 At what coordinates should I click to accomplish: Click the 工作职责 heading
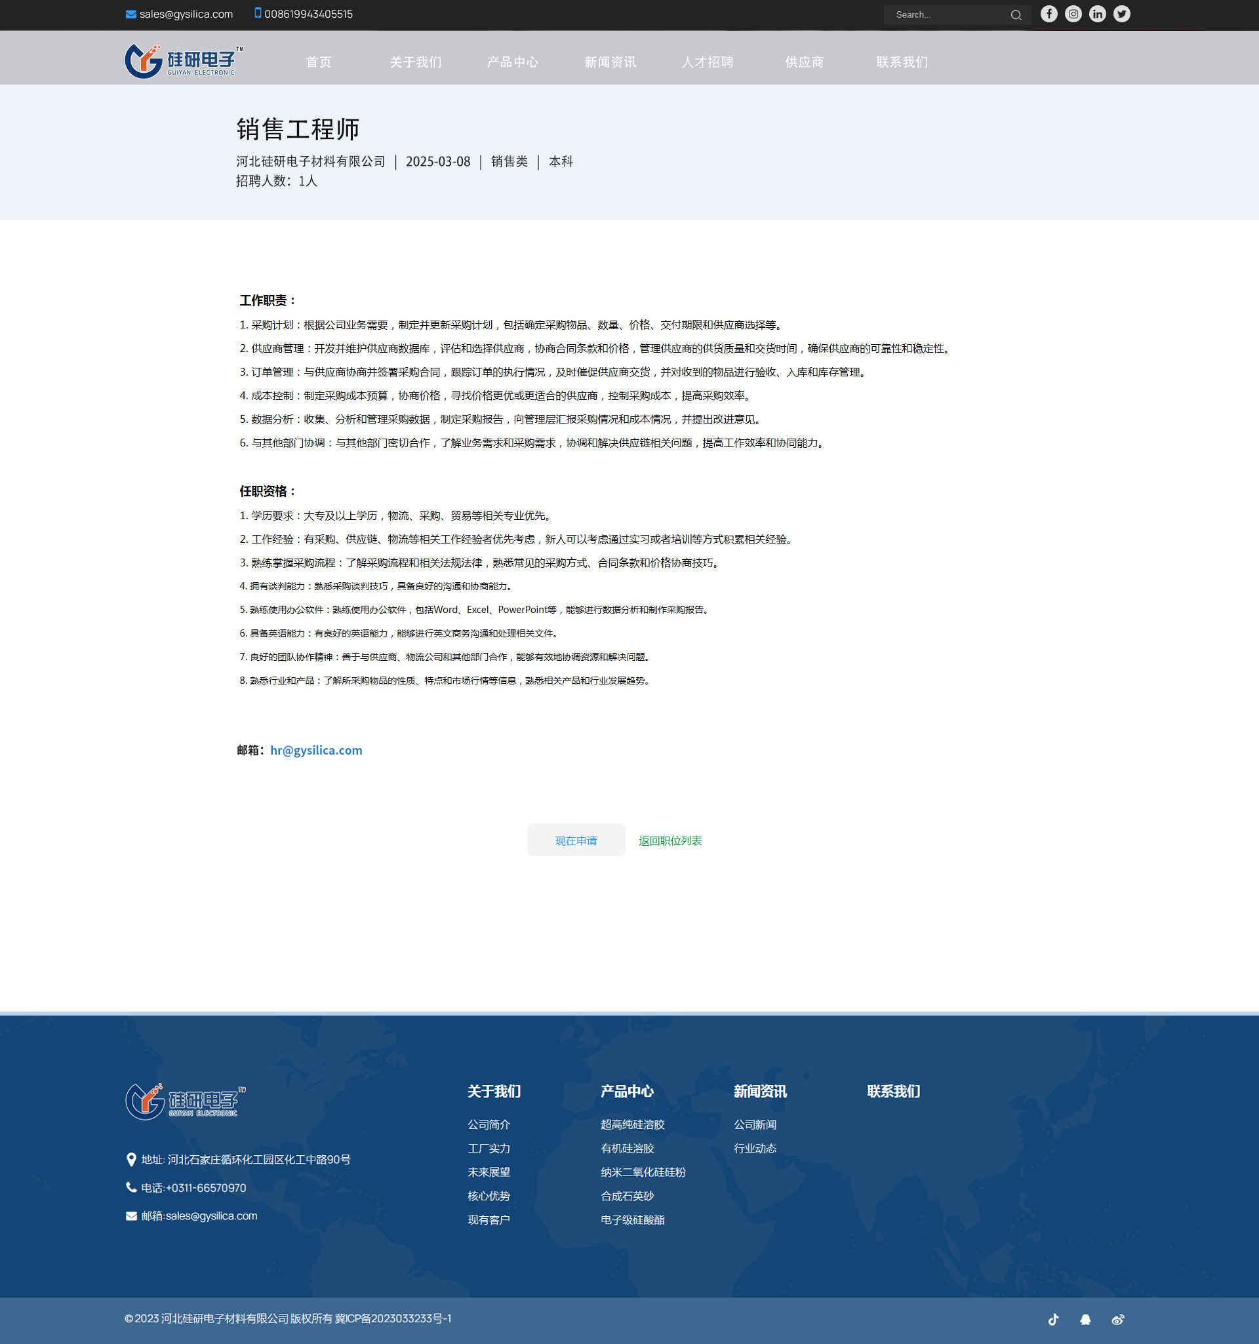[268, 300]
